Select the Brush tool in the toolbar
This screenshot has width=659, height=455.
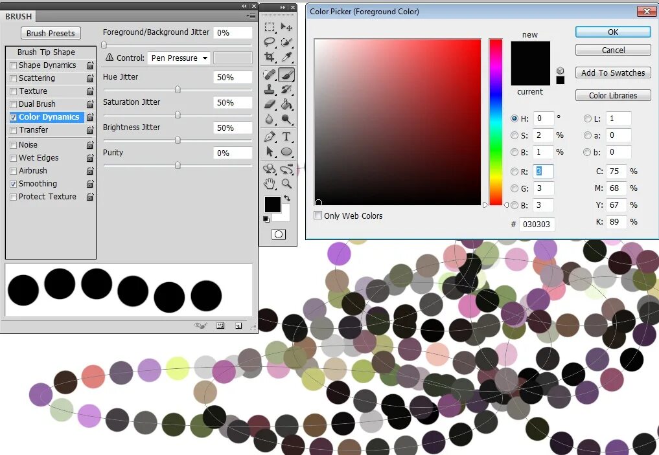(287, 73)
